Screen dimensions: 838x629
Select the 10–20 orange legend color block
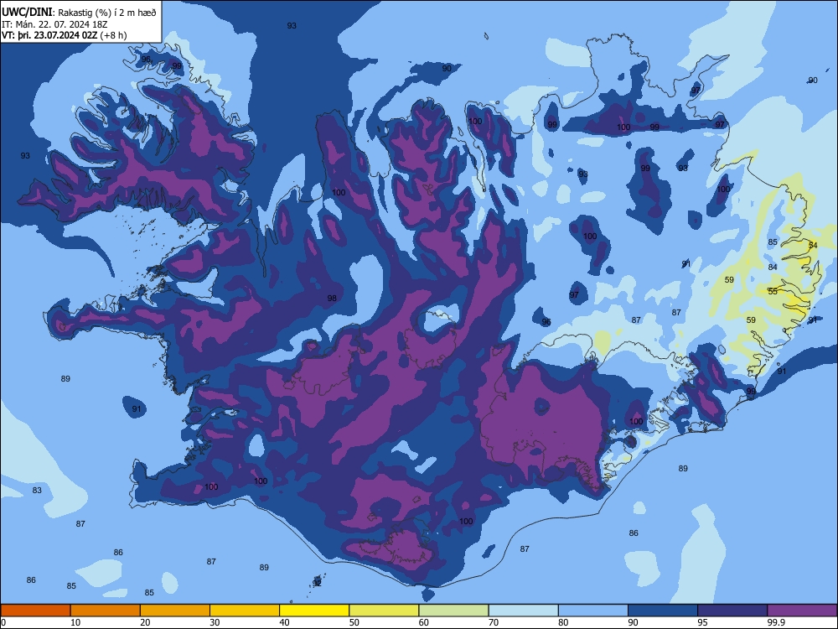pos(106,611)
